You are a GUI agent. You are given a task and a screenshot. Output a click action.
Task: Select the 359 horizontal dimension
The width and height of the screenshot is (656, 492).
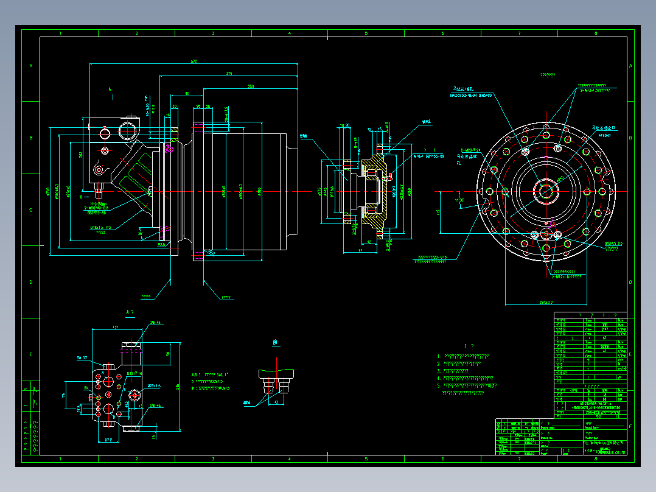click(x=251, y=86)
